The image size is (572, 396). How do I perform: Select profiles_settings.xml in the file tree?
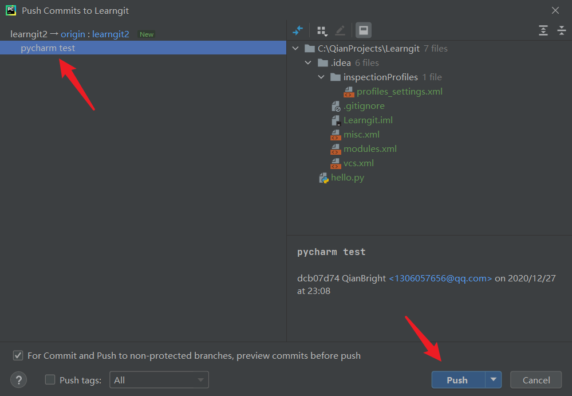[x=400, y=92]
